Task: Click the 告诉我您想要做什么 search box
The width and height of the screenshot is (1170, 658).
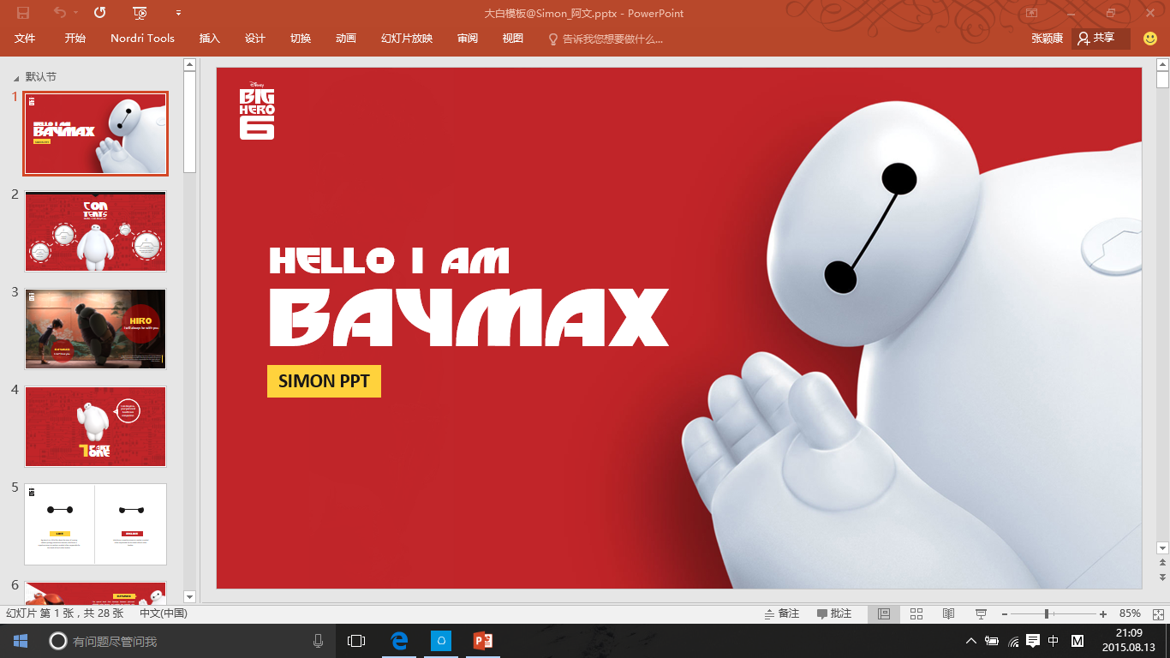Action: coord(606,39)
